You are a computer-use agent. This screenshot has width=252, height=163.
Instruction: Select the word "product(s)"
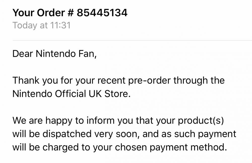(201, 121)
